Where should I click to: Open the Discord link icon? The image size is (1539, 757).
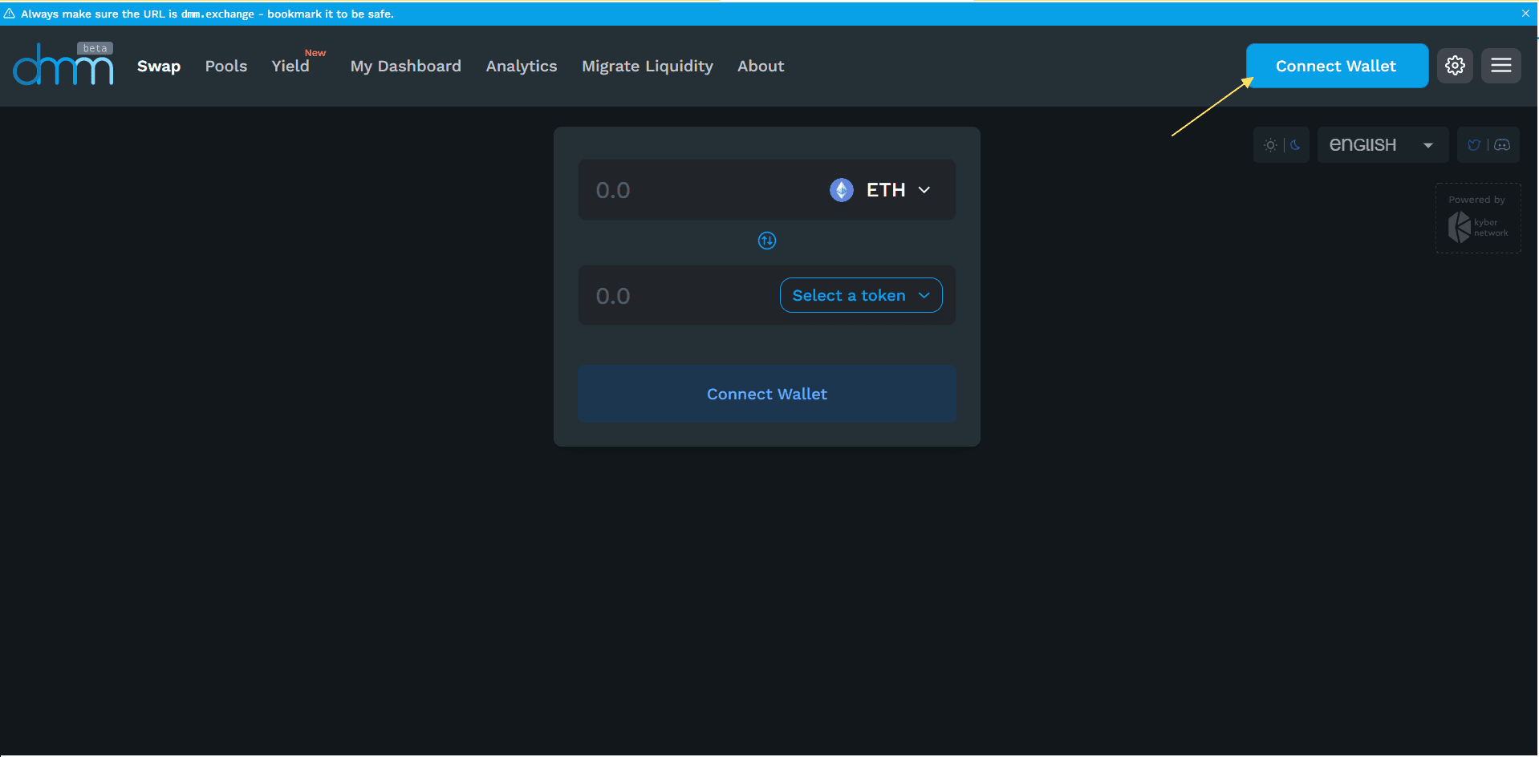coord(1502,145)
